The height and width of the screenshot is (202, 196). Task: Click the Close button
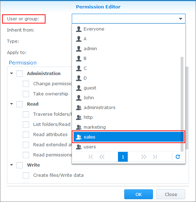pyautogui.click(x=171, y=194)
